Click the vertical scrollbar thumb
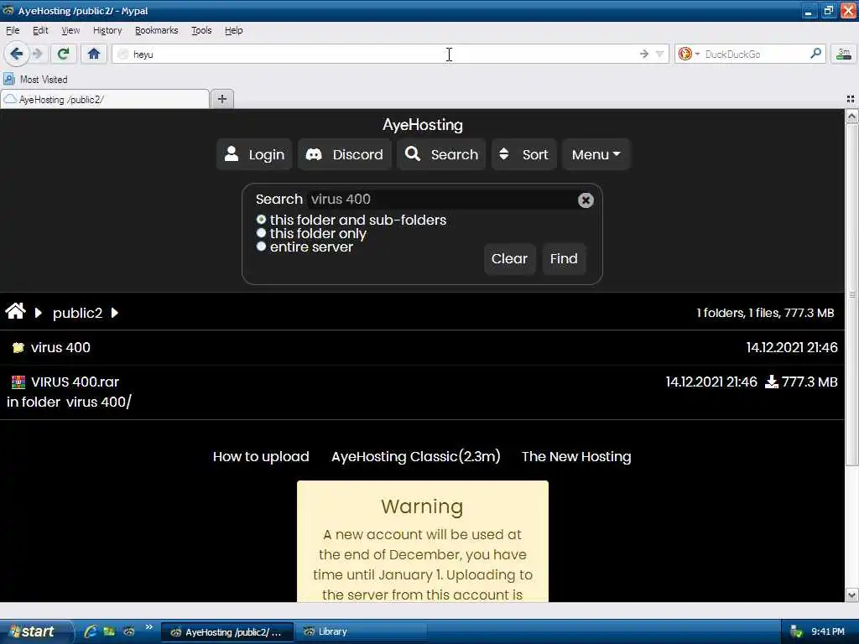This screenshot has height=644, width=859. pyautogui.click(x=851, y=294)
